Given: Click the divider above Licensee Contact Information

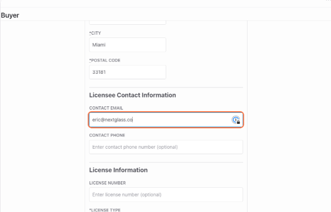Looking at the screenshot, I should point(166,88).
